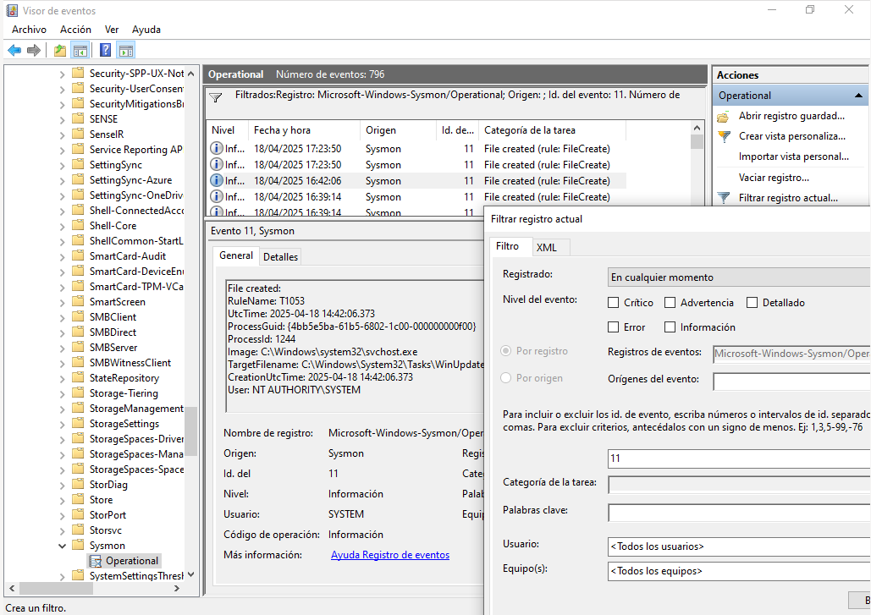Click the Shell-Core folder icon

pyautogui.click(x=79, y=225)
